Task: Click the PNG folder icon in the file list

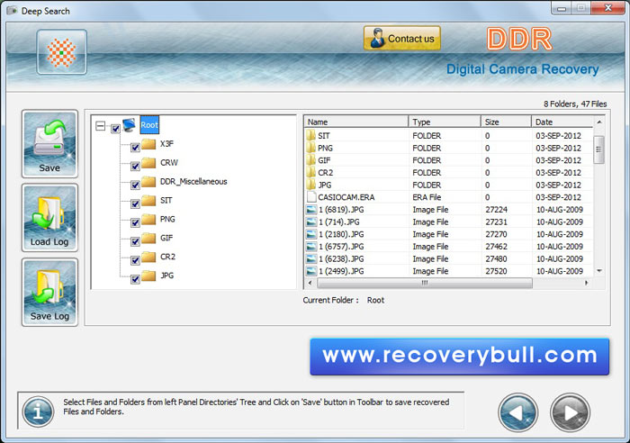Action: (310, 148)
